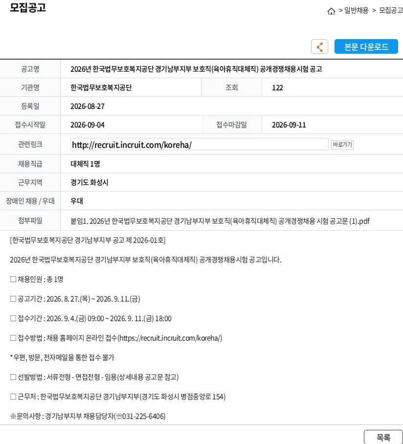Viewport: 403px width, 444px height.
Task: Click the 우대 value in disability row
Action: 76,201
